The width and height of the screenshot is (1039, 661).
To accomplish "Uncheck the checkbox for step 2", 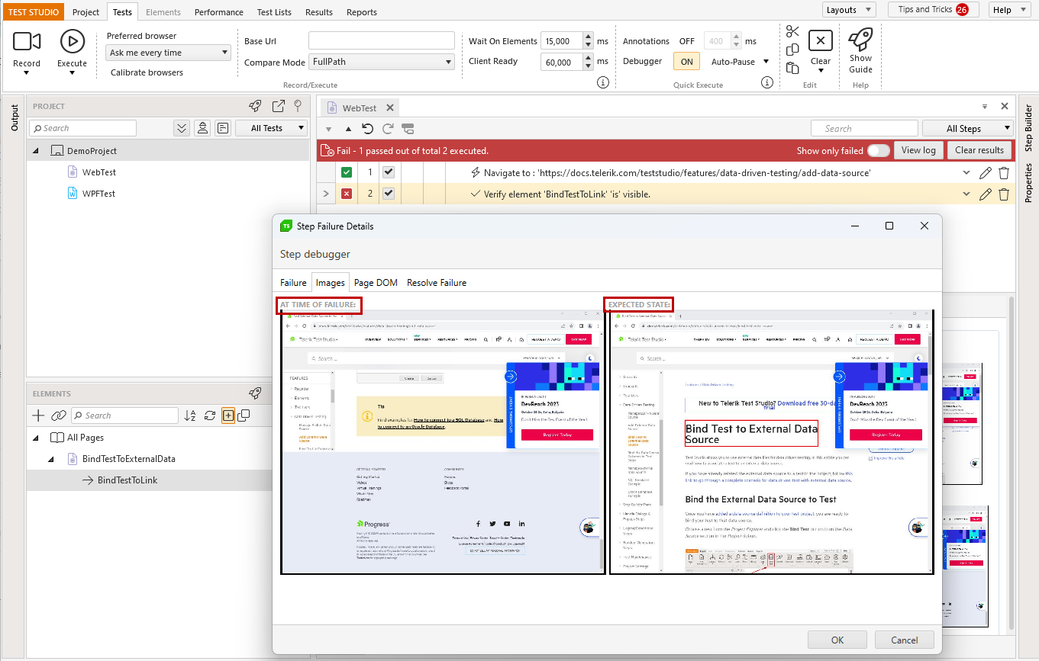I will (x=389, y=194).
